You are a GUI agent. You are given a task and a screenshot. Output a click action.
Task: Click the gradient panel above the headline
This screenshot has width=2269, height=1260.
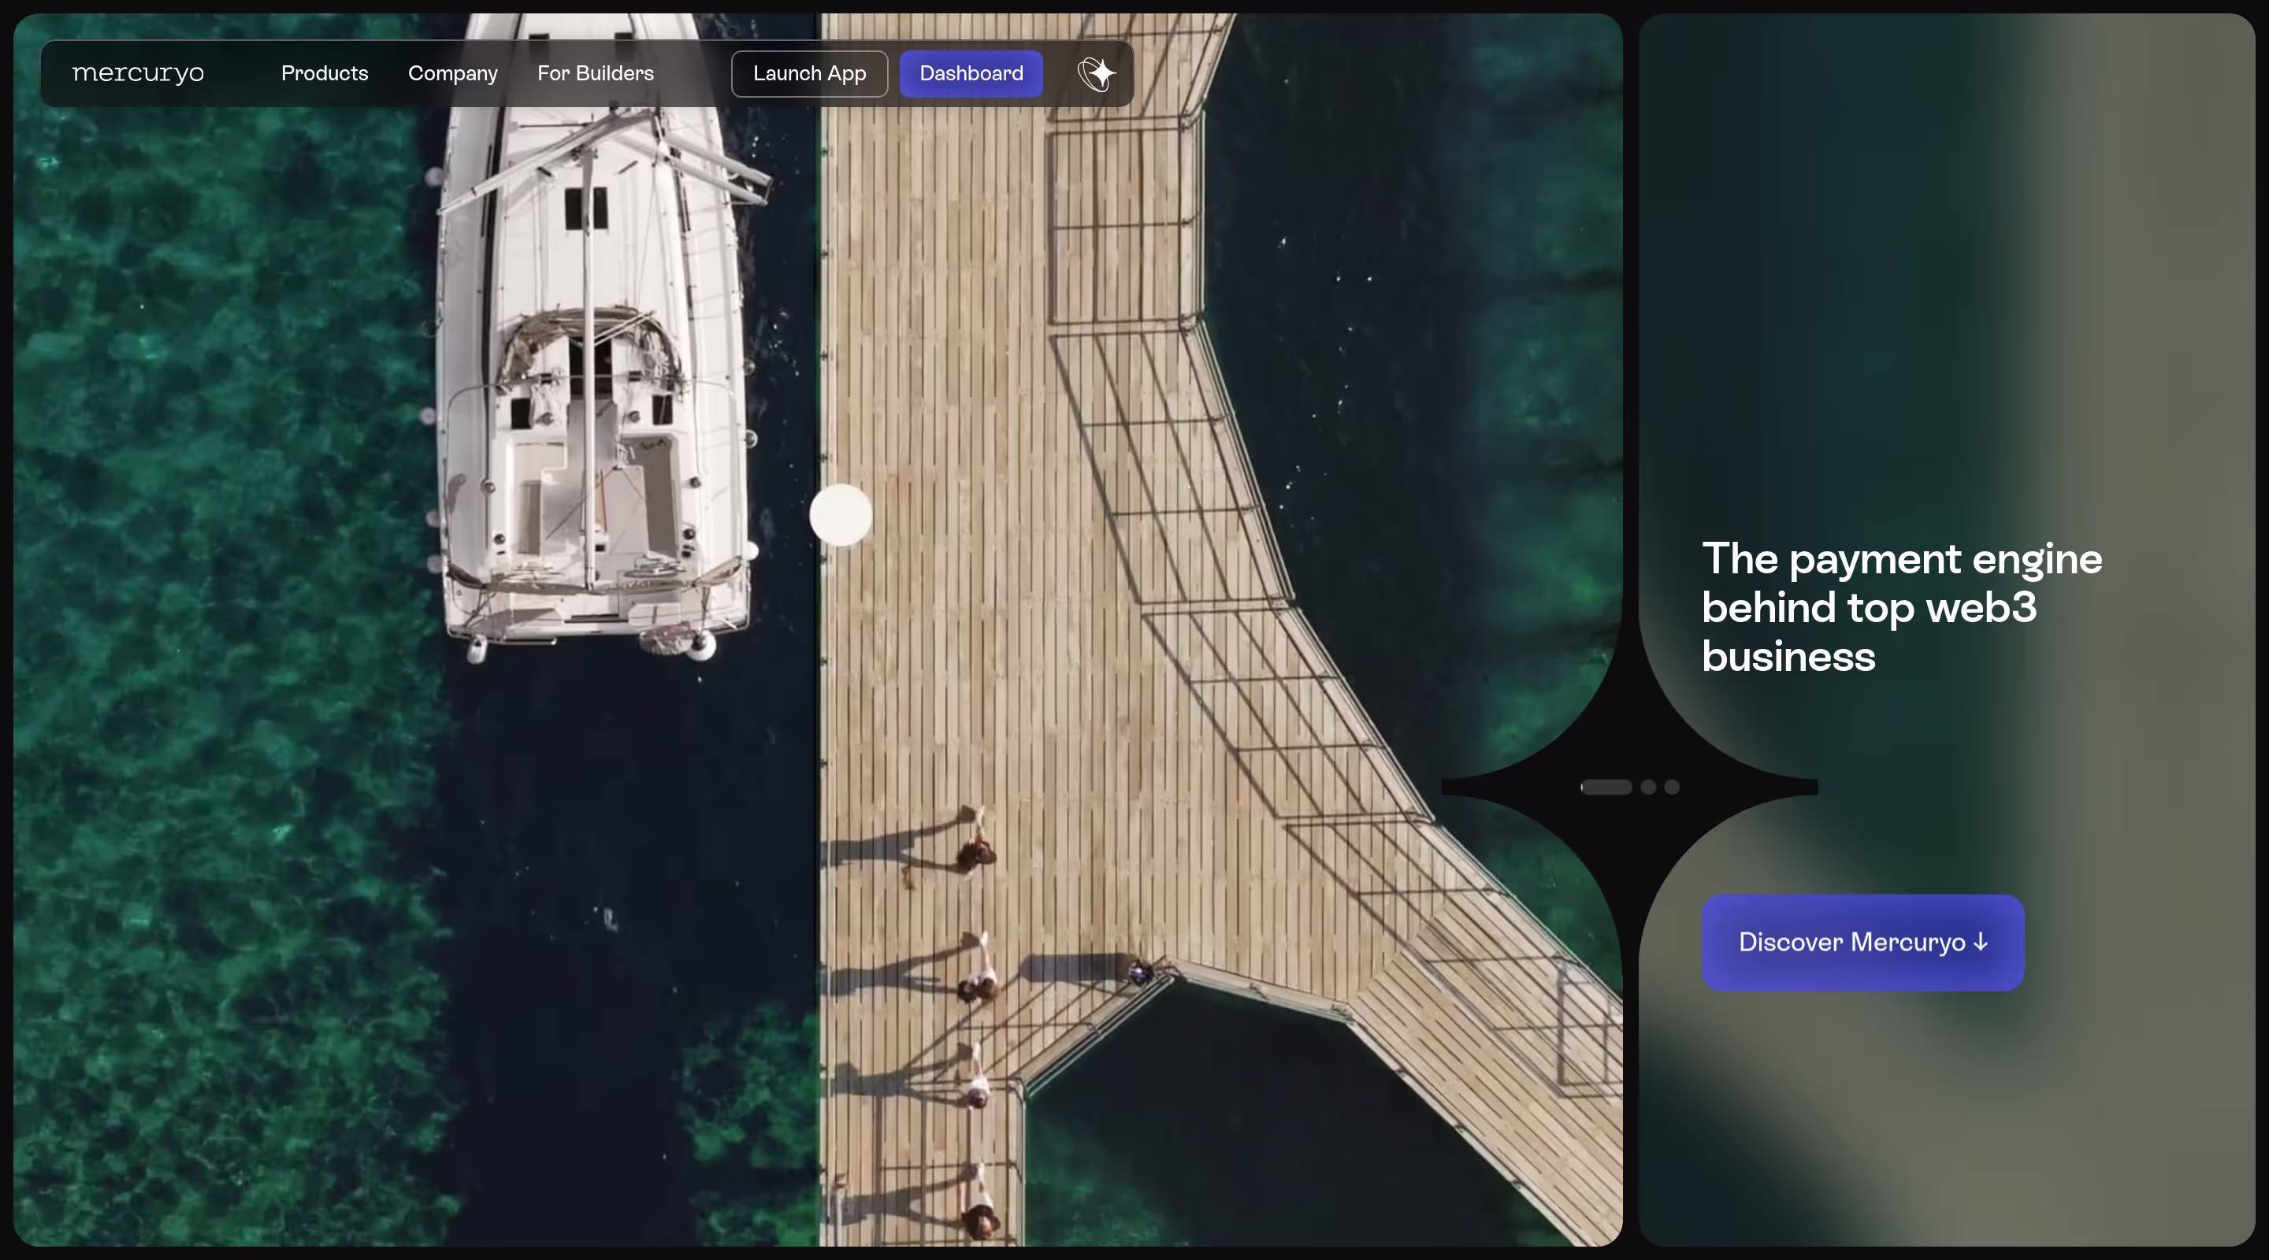click(x=1938, y=264)
